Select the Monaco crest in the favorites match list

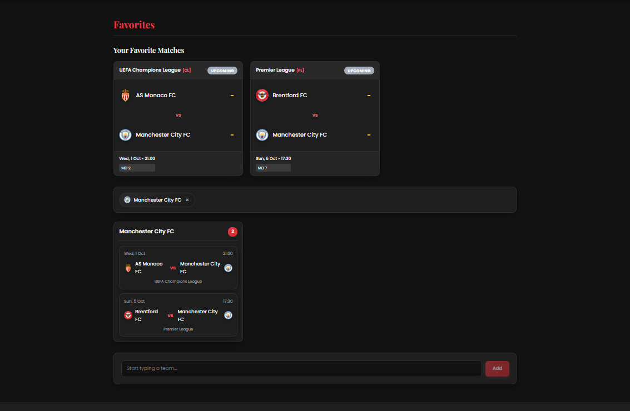[127, 268]
